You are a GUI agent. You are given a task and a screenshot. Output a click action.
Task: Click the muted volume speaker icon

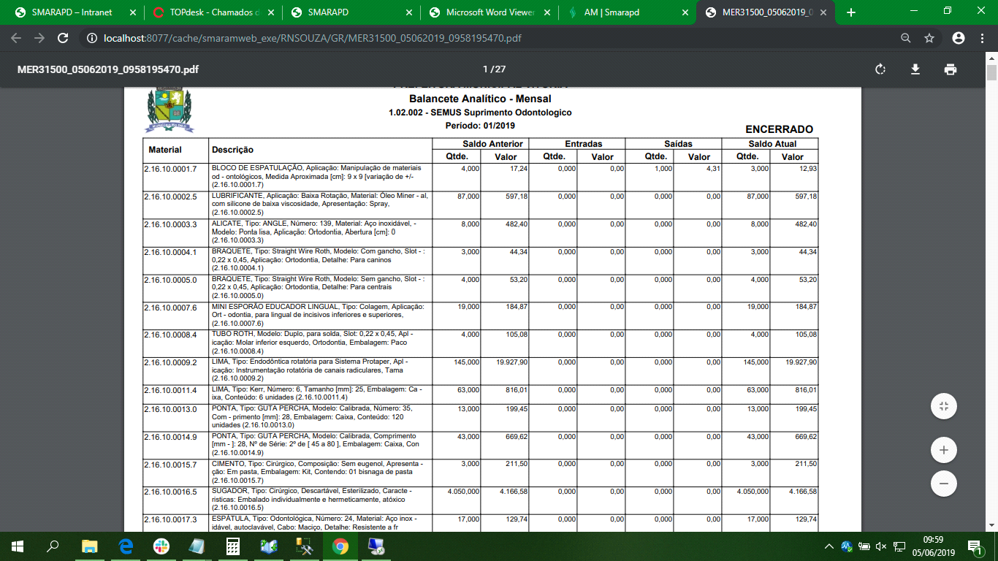click(880, 546)
